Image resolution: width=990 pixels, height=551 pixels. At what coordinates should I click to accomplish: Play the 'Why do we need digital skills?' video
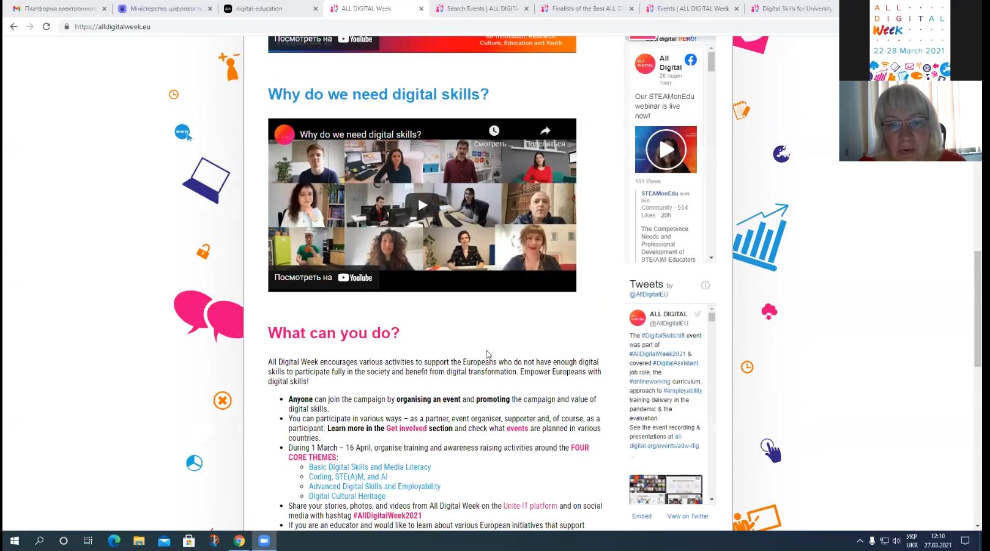422,205
